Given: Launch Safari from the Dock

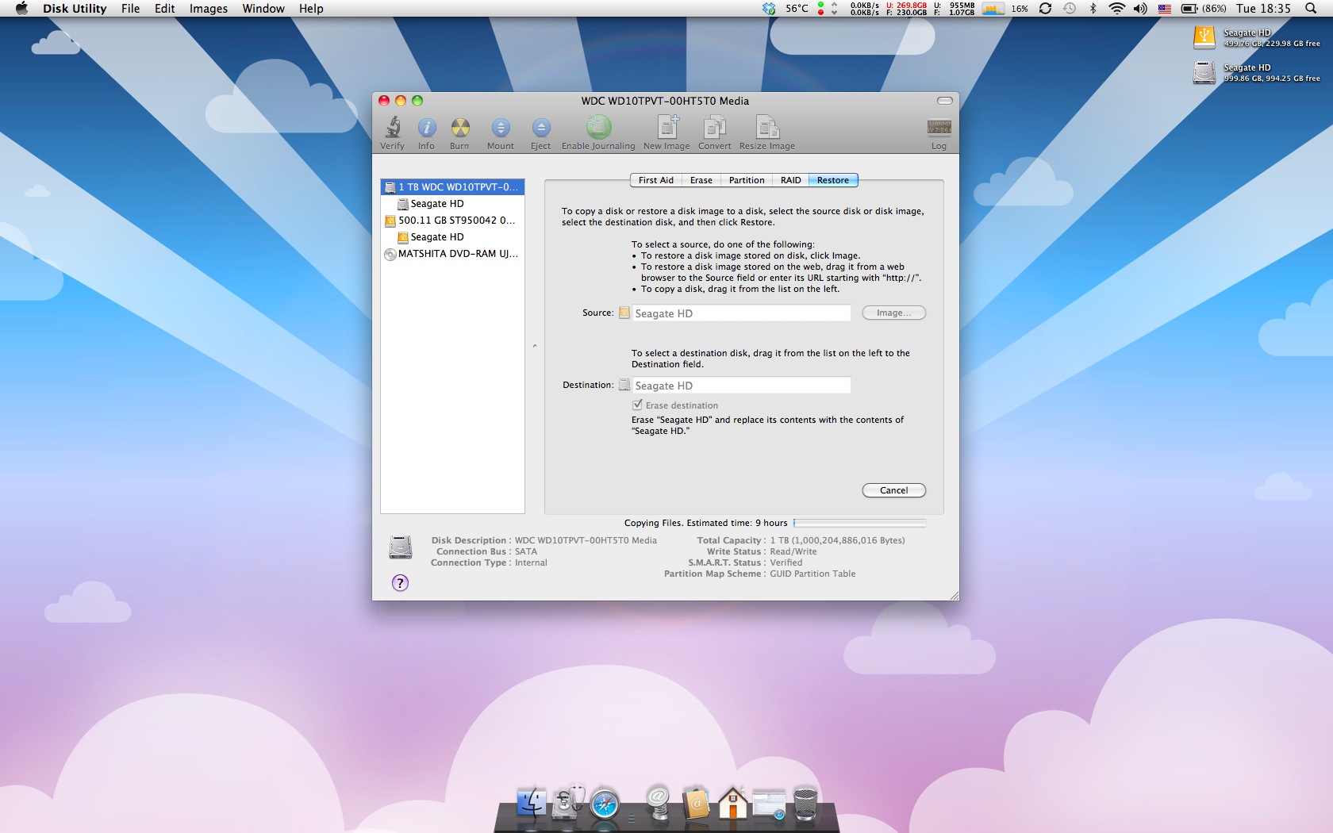Looking at the screenshot, I should point(605,804).
